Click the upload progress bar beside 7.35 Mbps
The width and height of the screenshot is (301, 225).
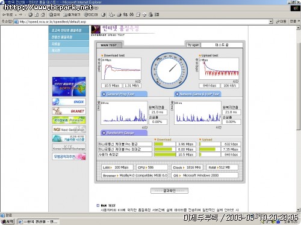point(210,149)
